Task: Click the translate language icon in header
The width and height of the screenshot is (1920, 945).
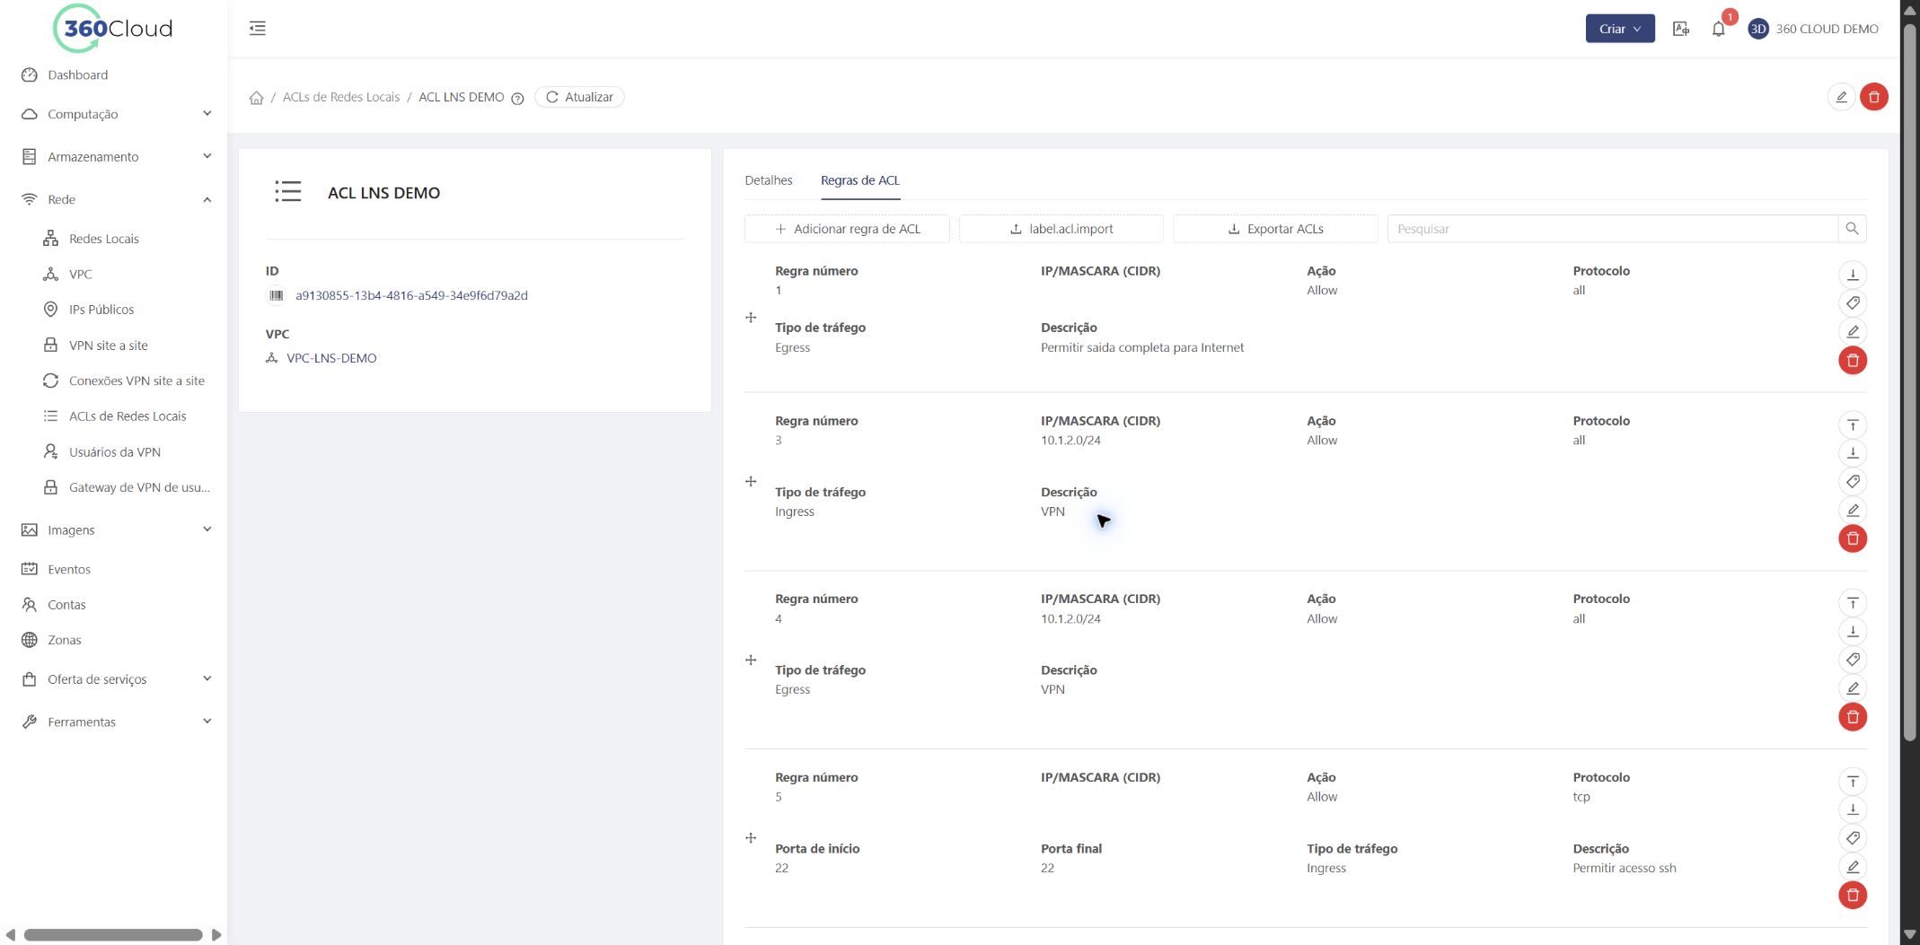Action: click(x=1681, y=29)
